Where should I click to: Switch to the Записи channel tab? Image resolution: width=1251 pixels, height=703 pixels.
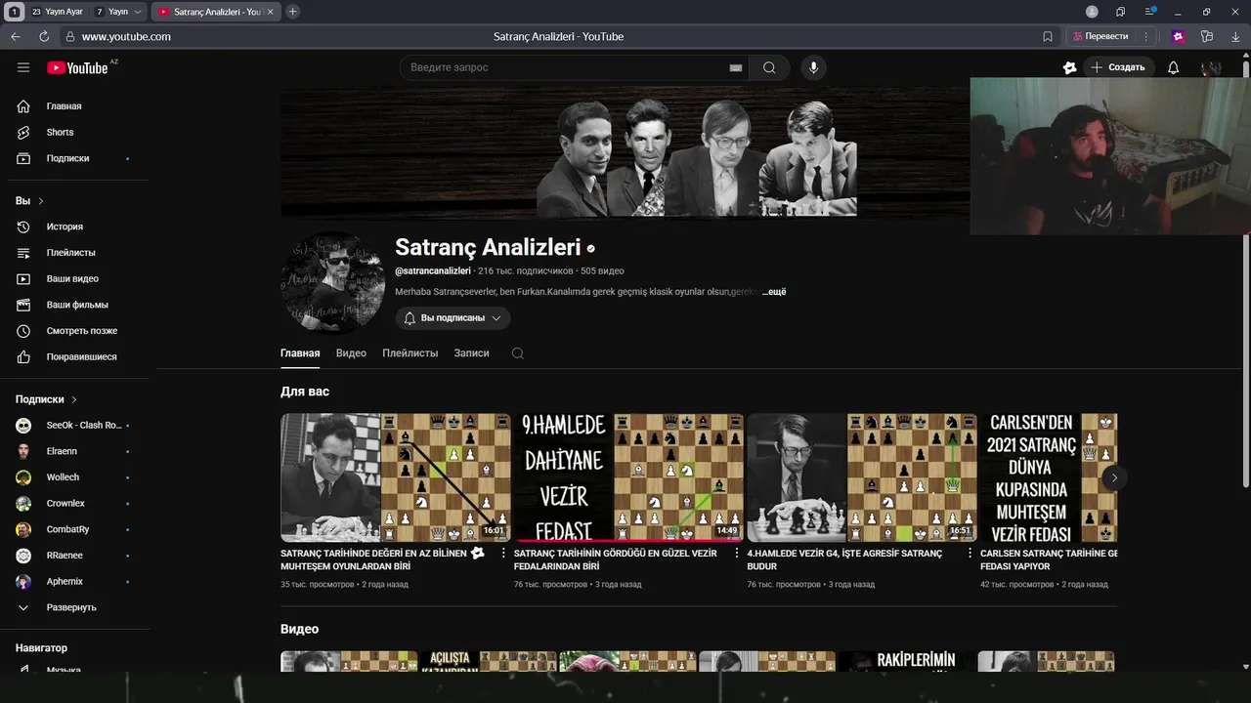(471, 353)
